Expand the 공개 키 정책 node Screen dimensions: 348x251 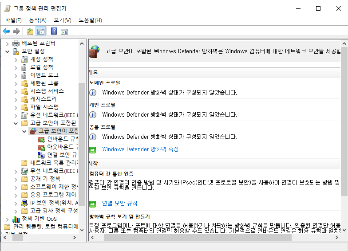(x=16, y=179)
